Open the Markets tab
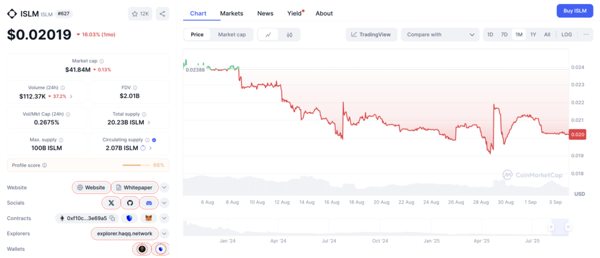 point(231,13)
